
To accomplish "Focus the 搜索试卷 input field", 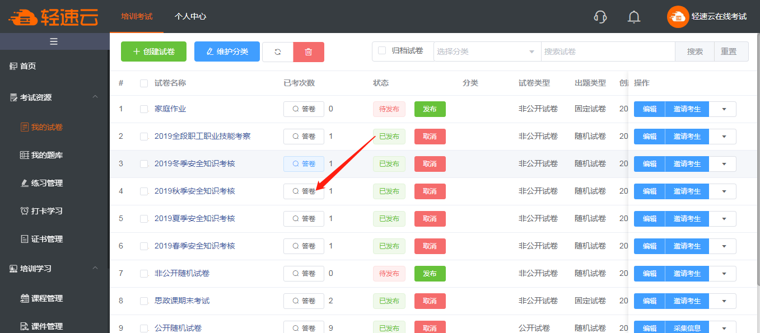I will tap(608, 51).
